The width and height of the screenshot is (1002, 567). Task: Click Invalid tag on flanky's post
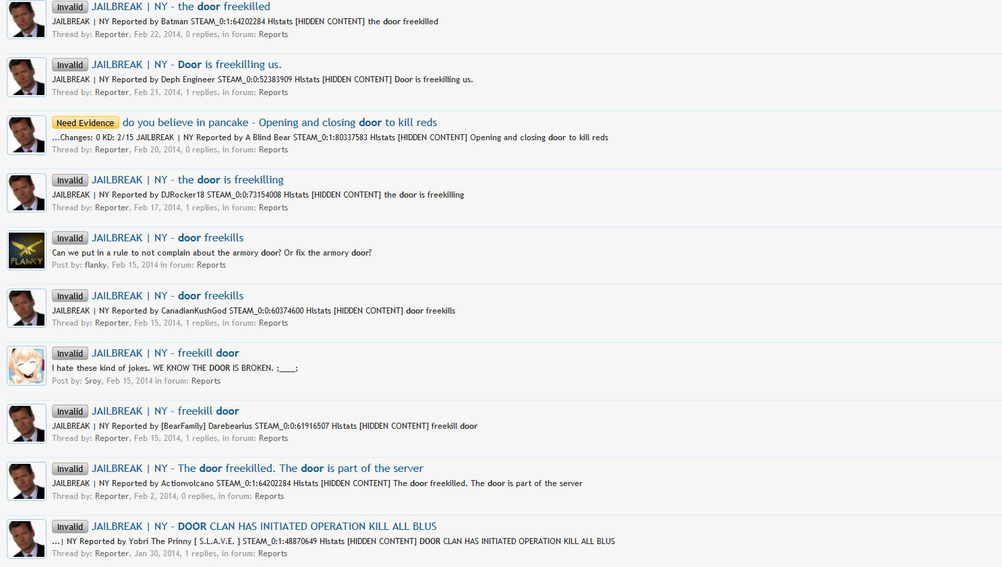(x=70, y=238)
